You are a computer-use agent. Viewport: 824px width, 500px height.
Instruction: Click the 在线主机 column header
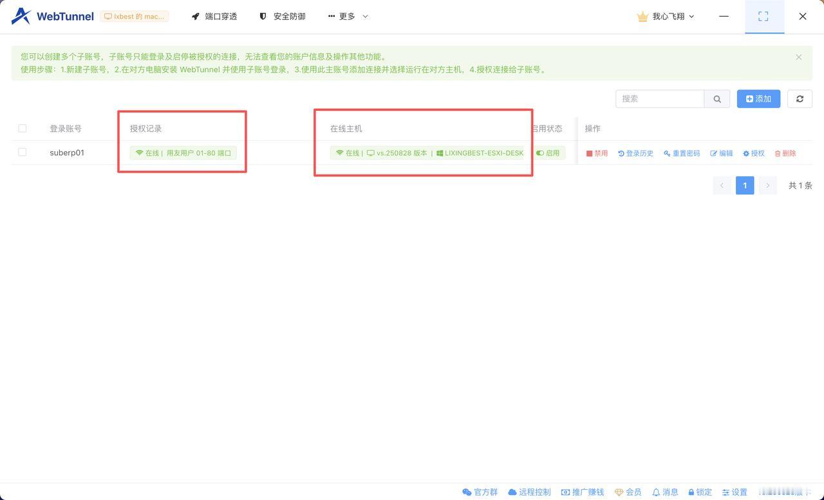click(346, 129)
